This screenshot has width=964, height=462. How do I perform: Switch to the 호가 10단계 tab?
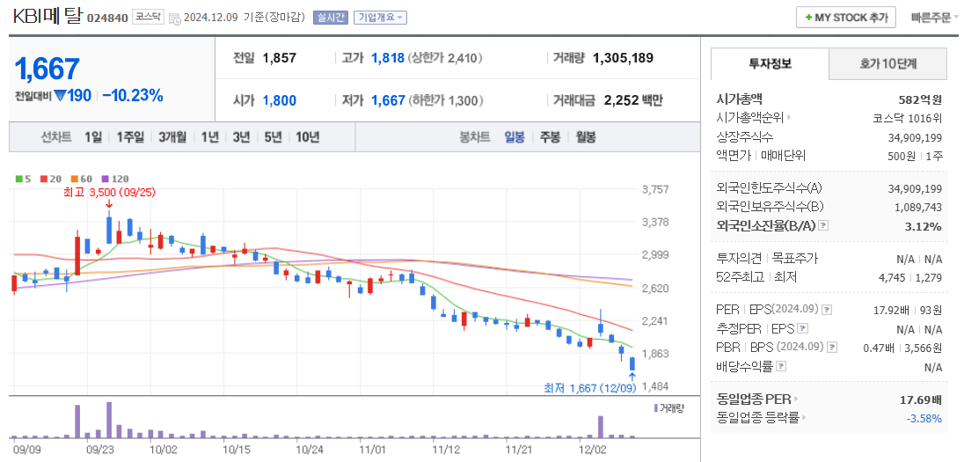click(887, 63)
